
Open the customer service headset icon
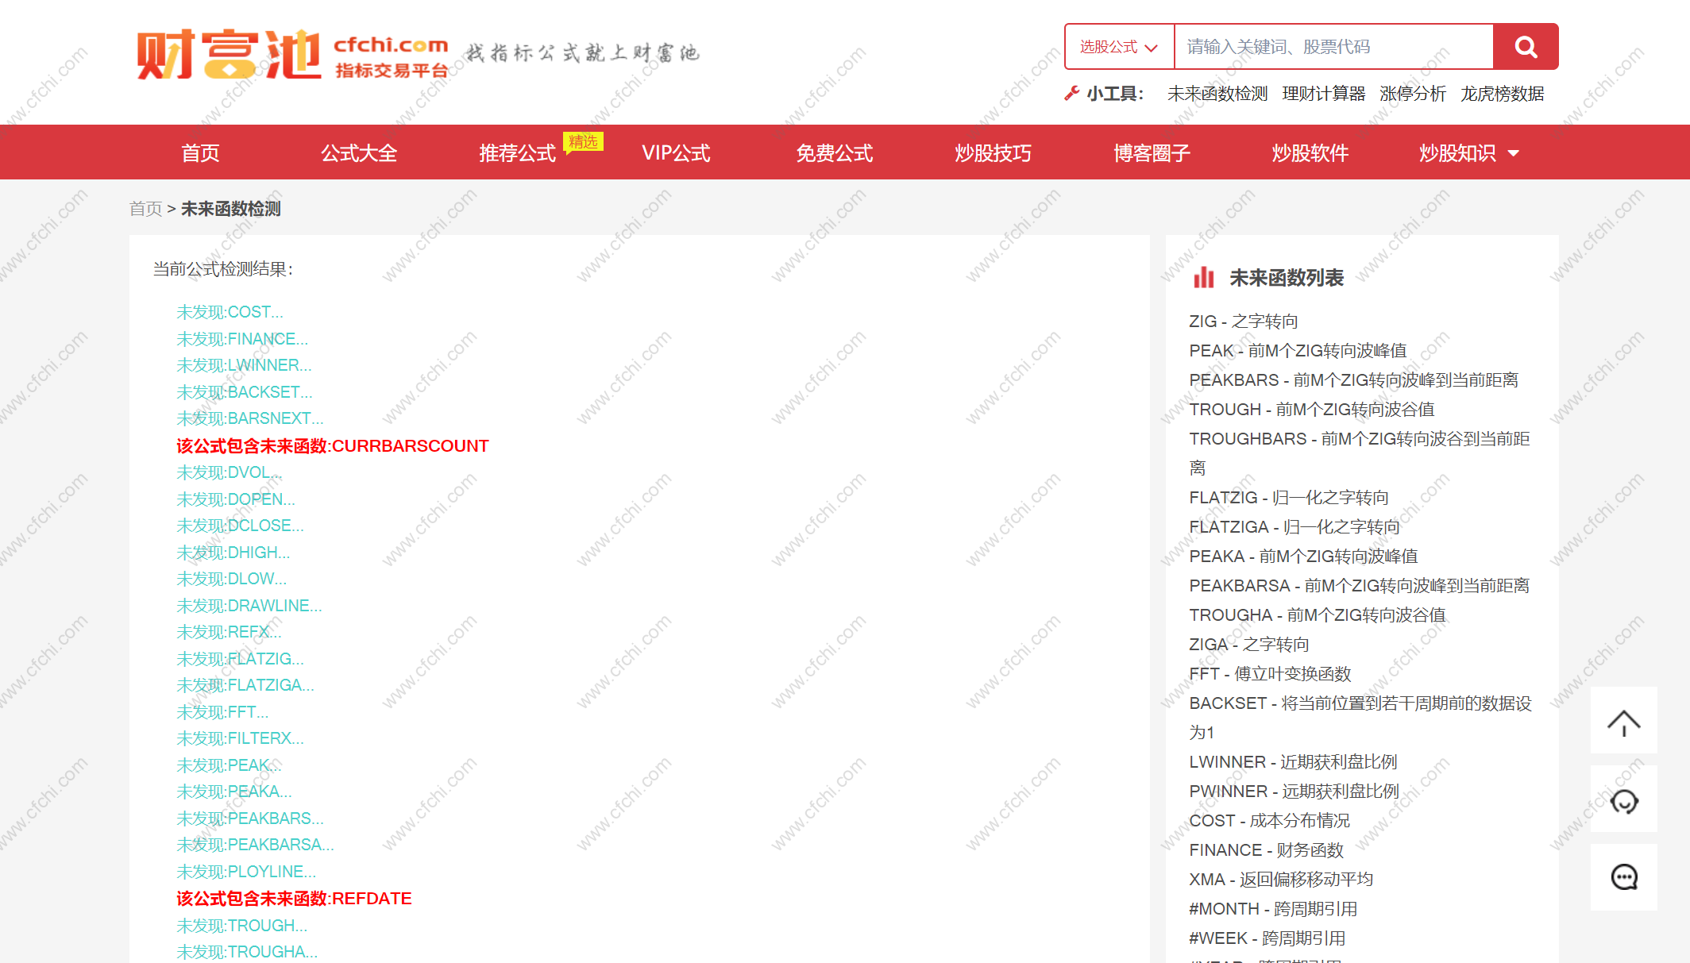1623,800
